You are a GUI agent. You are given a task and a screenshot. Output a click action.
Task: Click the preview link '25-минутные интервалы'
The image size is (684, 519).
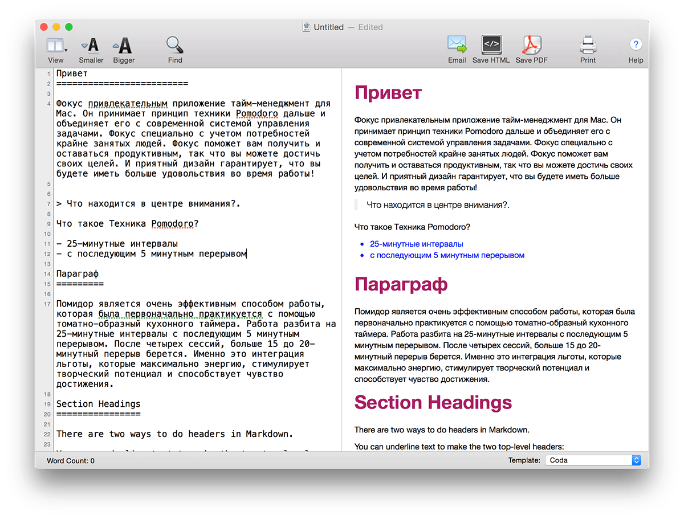point(416,244)
